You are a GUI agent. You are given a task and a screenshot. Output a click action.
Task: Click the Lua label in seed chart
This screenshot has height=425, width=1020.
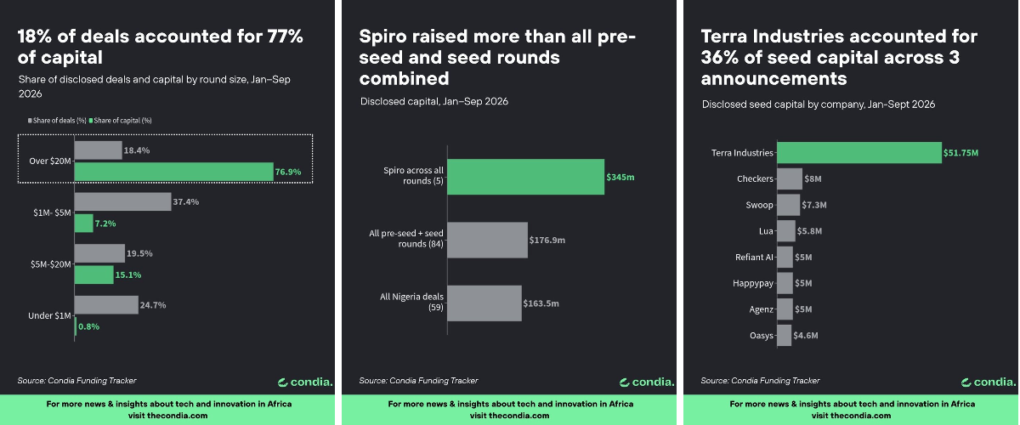pos(767,231)
